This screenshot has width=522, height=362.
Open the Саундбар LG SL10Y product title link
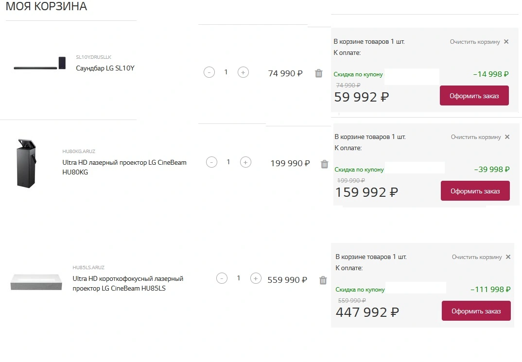105,68
